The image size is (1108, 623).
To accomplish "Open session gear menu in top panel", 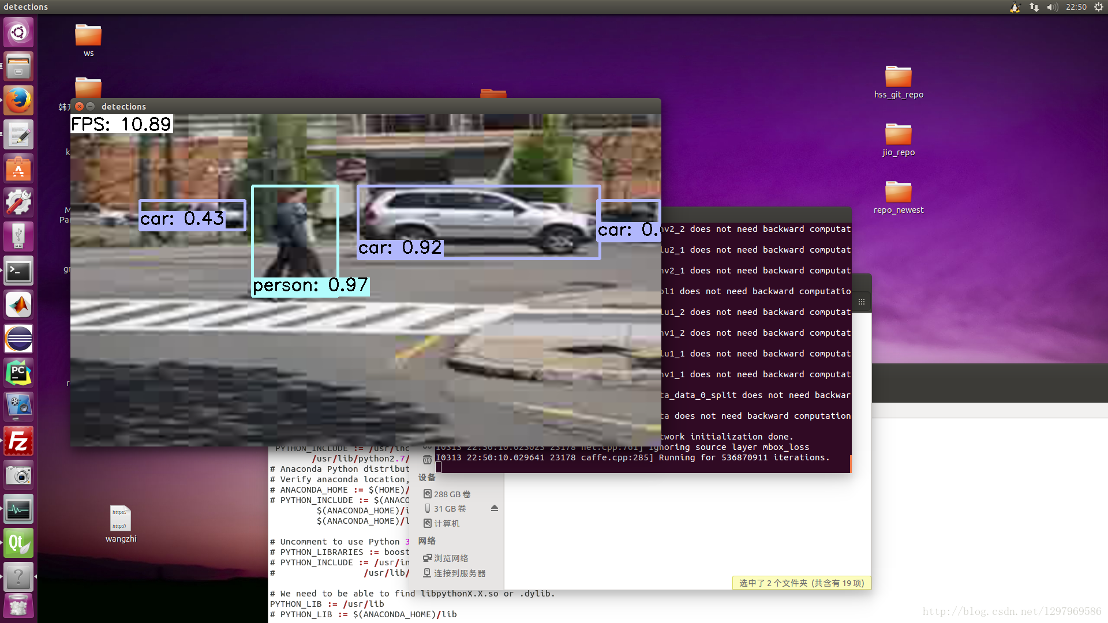I will pyautogui.click(x=1099, y=7).
